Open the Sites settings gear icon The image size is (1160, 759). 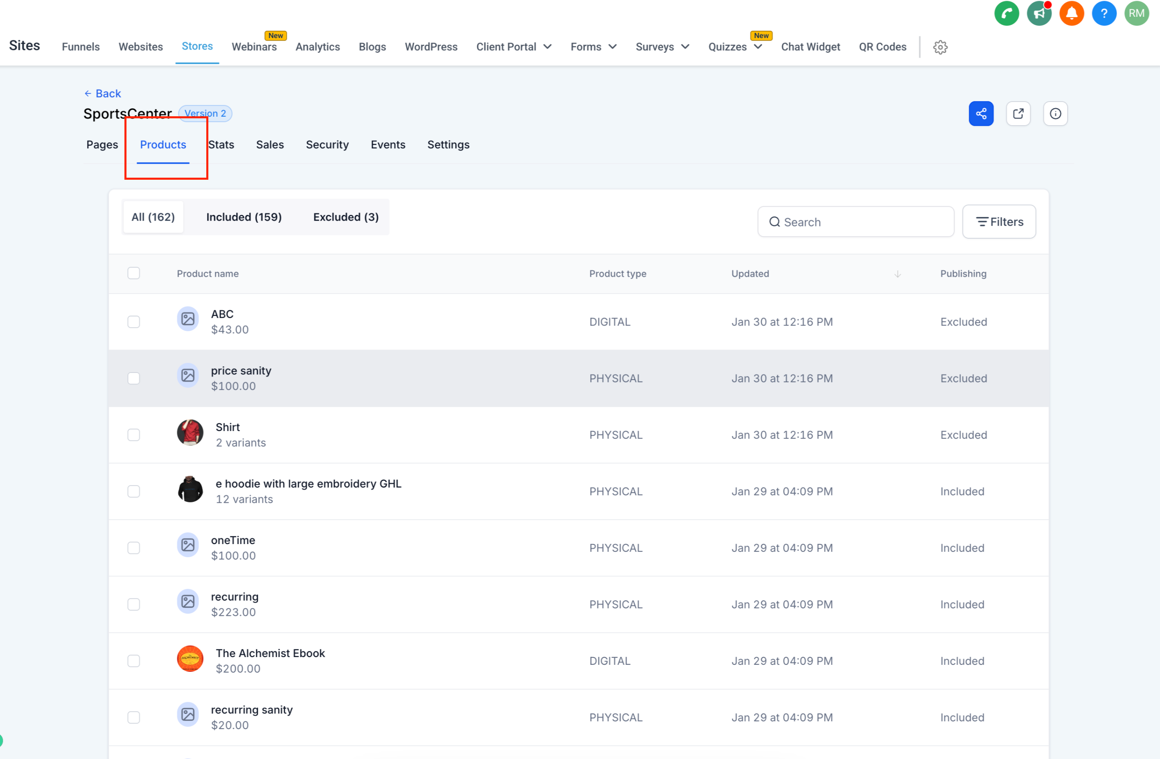coord(940,47)
